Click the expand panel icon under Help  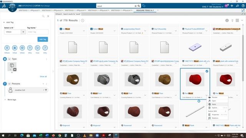243,10
